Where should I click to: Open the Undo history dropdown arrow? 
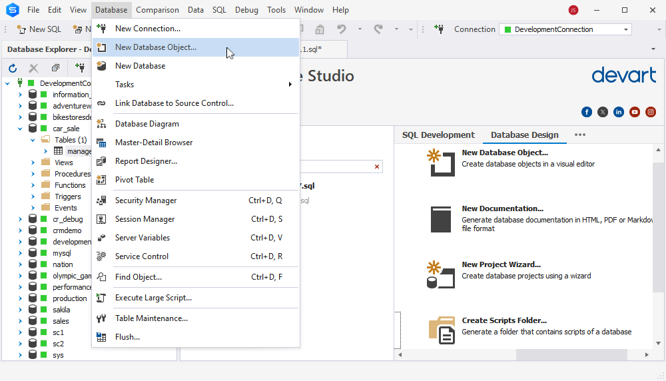click(360, 29)
